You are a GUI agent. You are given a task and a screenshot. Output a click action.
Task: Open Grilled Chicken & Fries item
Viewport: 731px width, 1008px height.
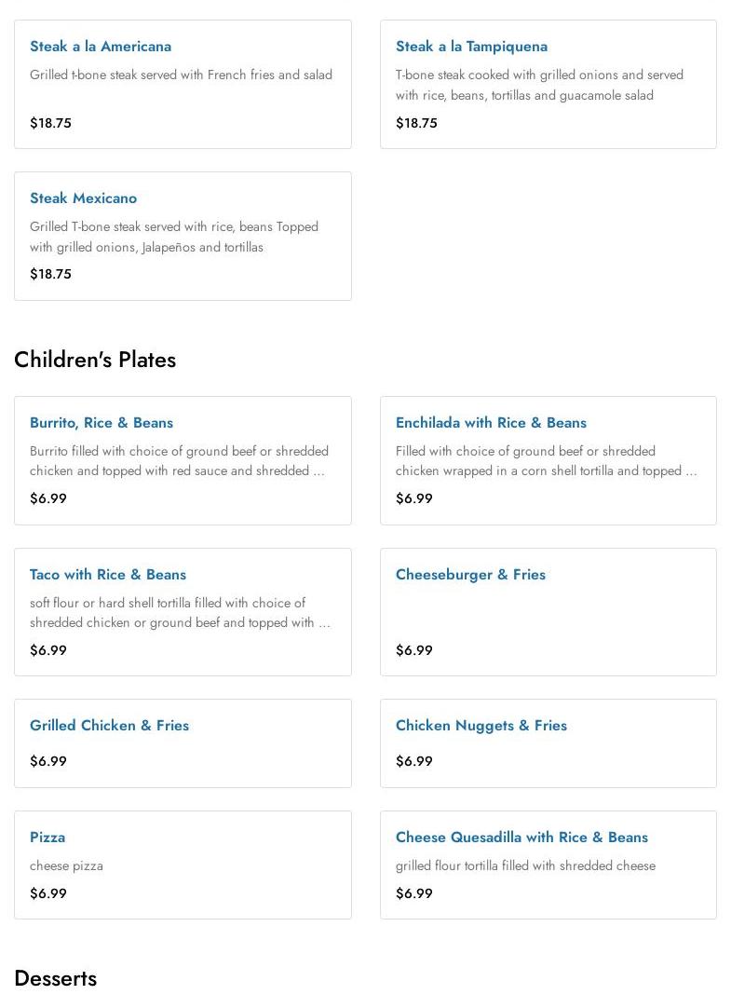[109, 726]
